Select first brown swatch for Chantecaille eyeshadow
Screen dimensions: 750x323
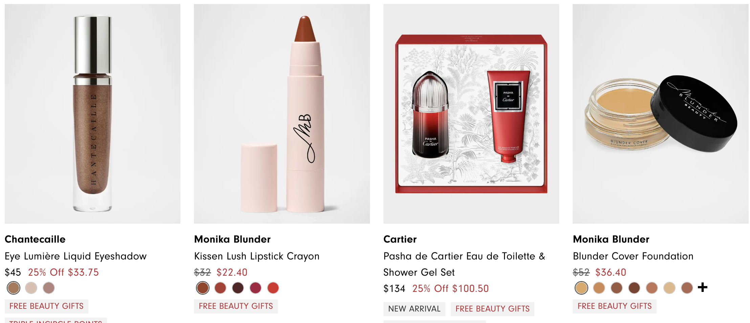click(14, 288)
